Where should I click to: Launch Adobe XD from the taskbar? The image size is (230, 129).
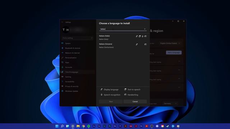click(131, 126)
